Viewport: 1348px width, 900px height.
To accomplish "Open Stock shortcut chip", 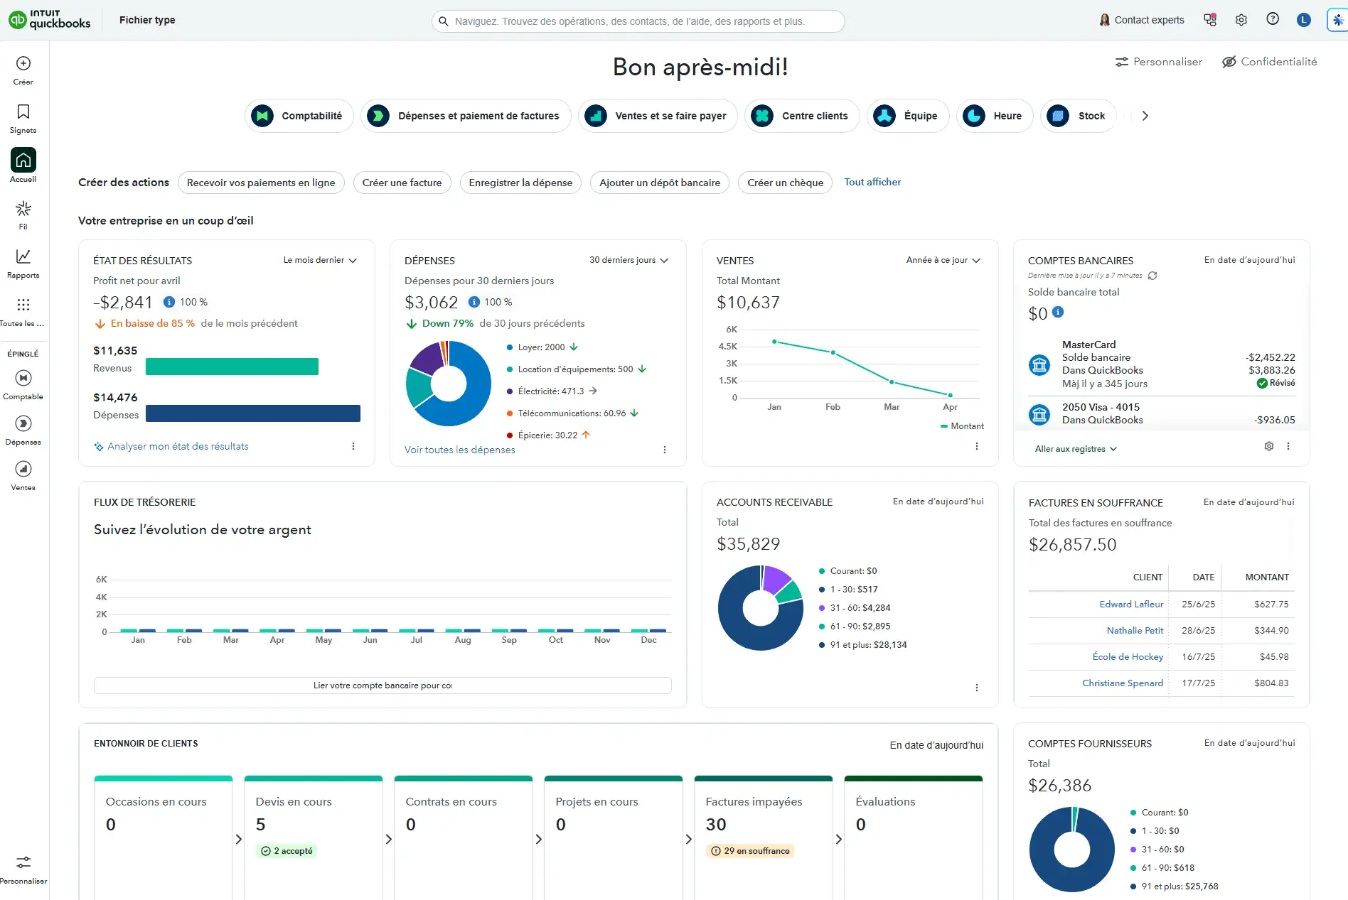I will tap(1079, 116).
